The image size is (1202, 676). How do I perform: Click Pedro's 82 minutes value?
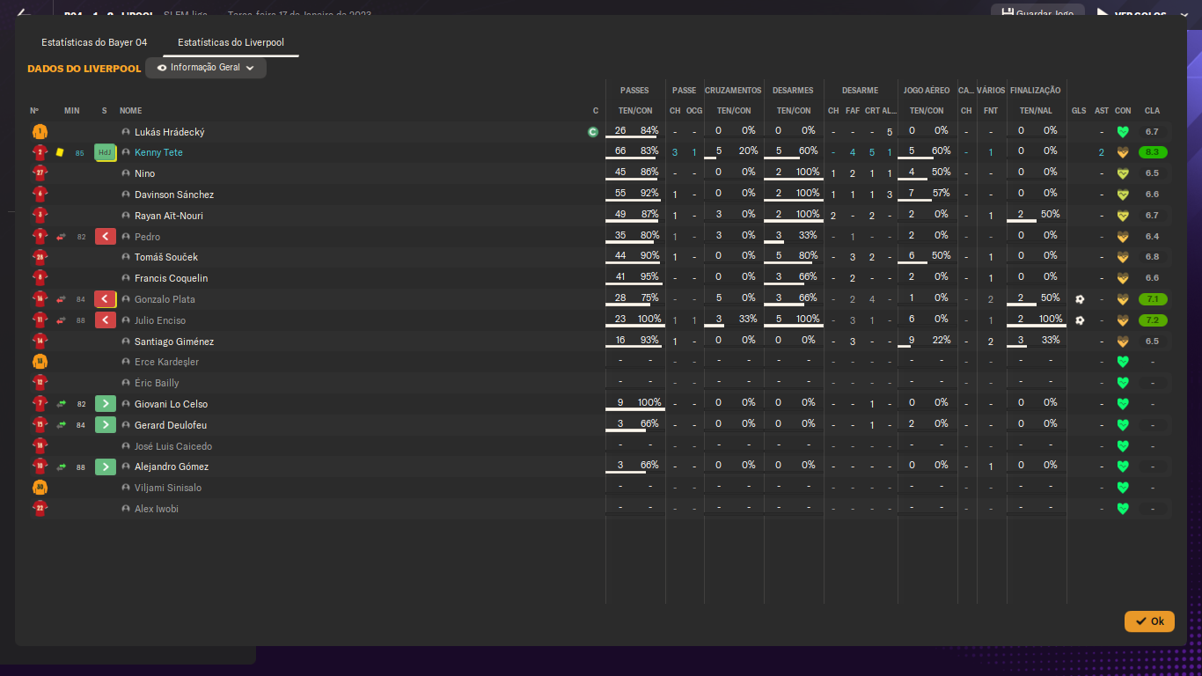coord(82,237)
